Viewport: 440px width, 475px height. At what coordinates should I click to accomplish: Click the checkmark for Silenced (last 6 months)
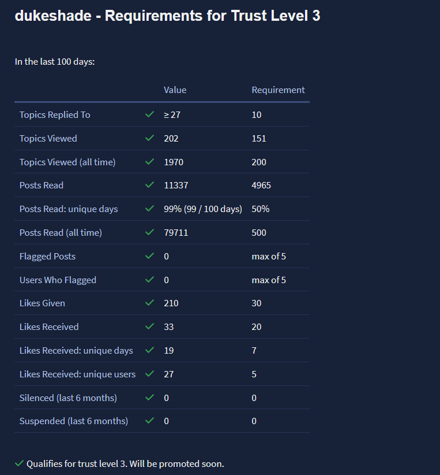150,398
